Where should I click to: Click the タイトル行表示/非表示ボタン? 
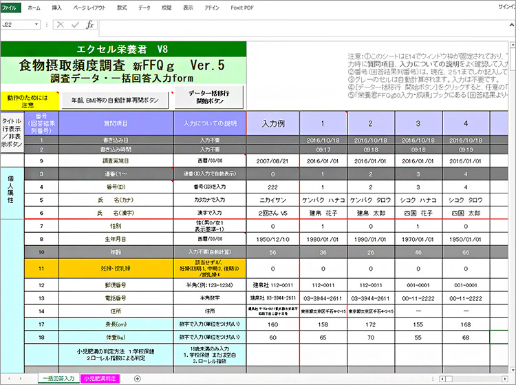point(12,132)
